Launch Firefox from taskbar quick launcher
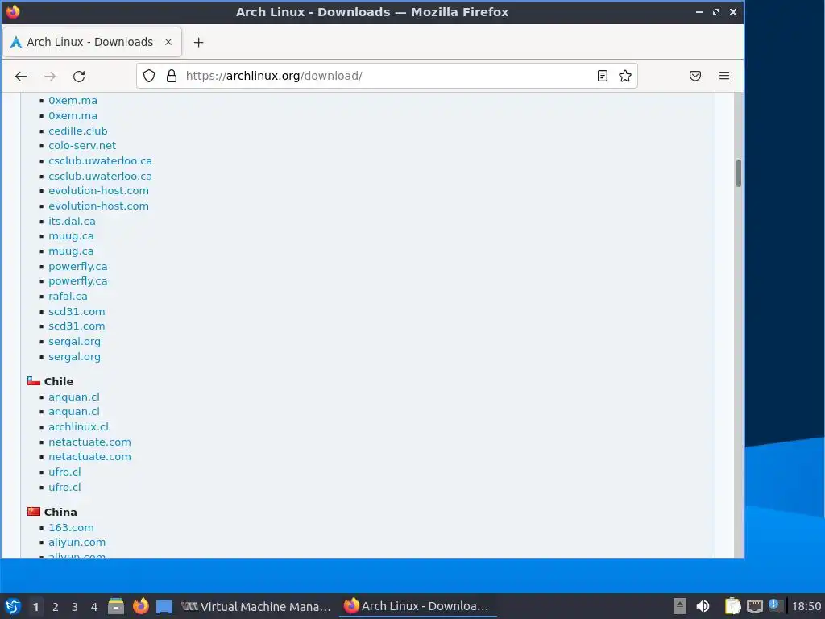This screenshot has height=619, width=825. [x=140, y=606]
